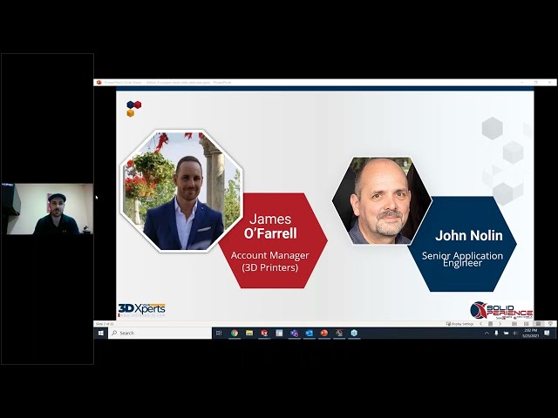
Task: Switch to Slide Sorter view
Action: [527, 324]
